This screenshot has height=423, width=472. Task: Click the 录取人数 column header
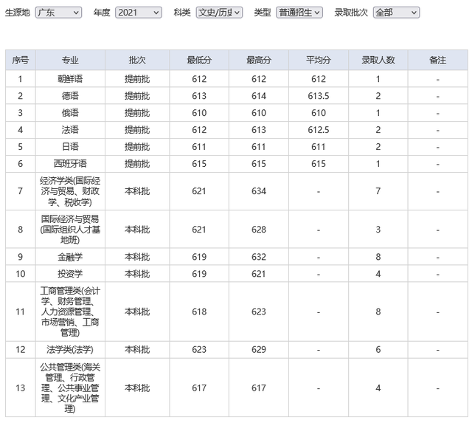coord(378,61)
